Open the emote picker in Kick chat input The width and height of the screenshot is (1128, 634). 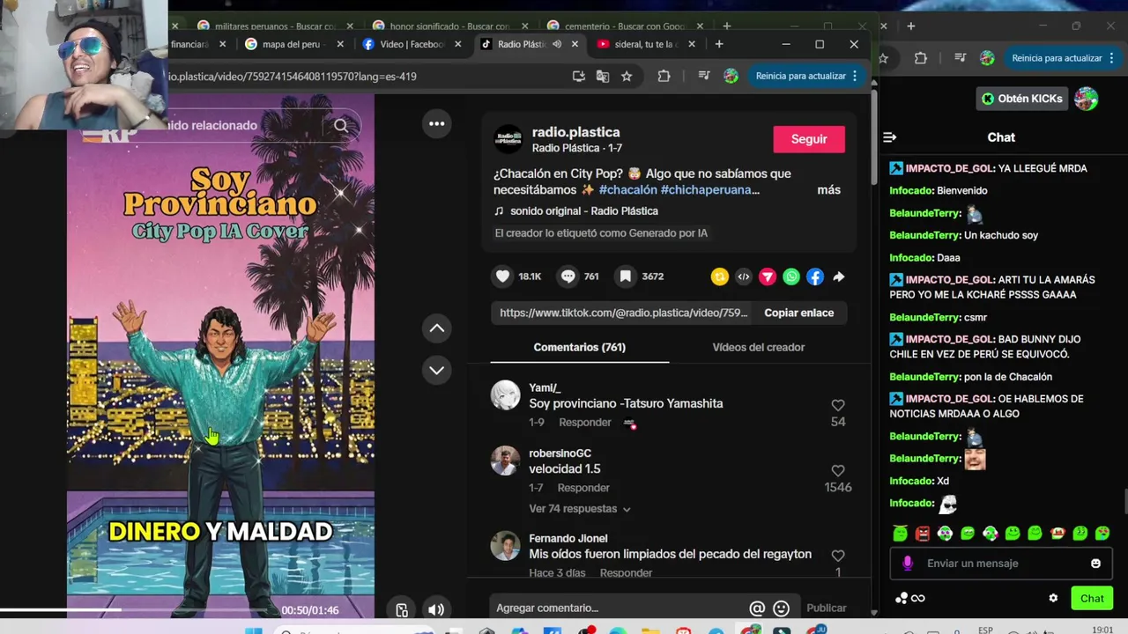tap(1095, 564)
